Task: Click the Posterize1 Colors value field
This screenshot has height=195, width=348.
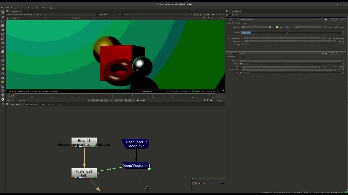Action: pos(245,64)
